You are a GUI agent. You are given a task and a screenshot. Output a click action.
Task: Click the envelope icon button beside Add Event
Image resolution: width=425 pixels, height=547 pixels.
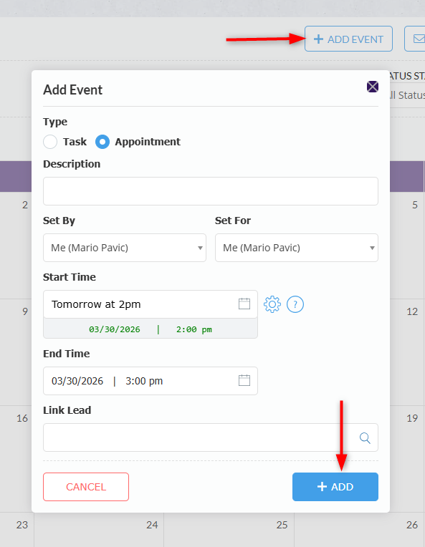tap(416, 39)
